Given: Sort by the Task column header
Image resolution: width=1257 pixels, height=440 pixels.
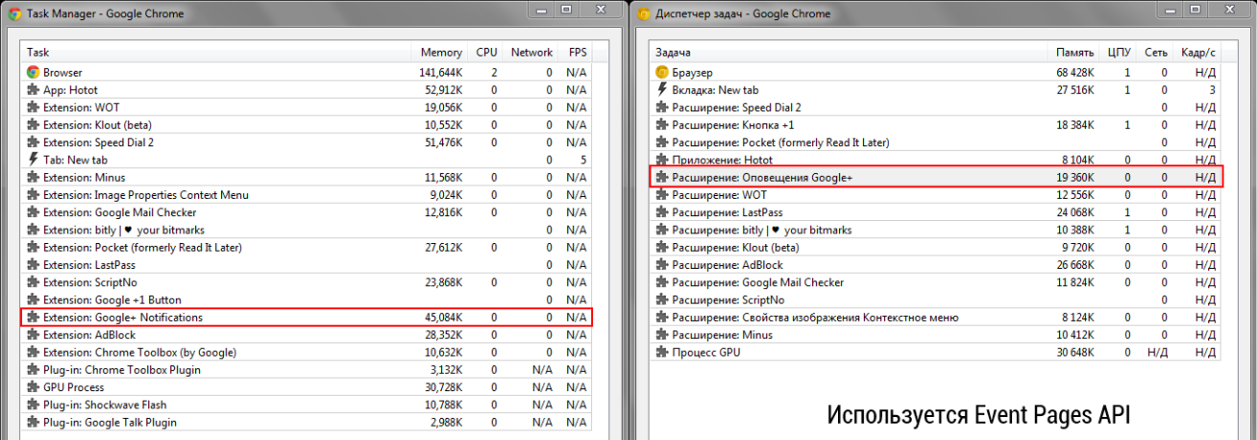Looking at the screenshot, I should pyautogui.click(x=216, y=53).
